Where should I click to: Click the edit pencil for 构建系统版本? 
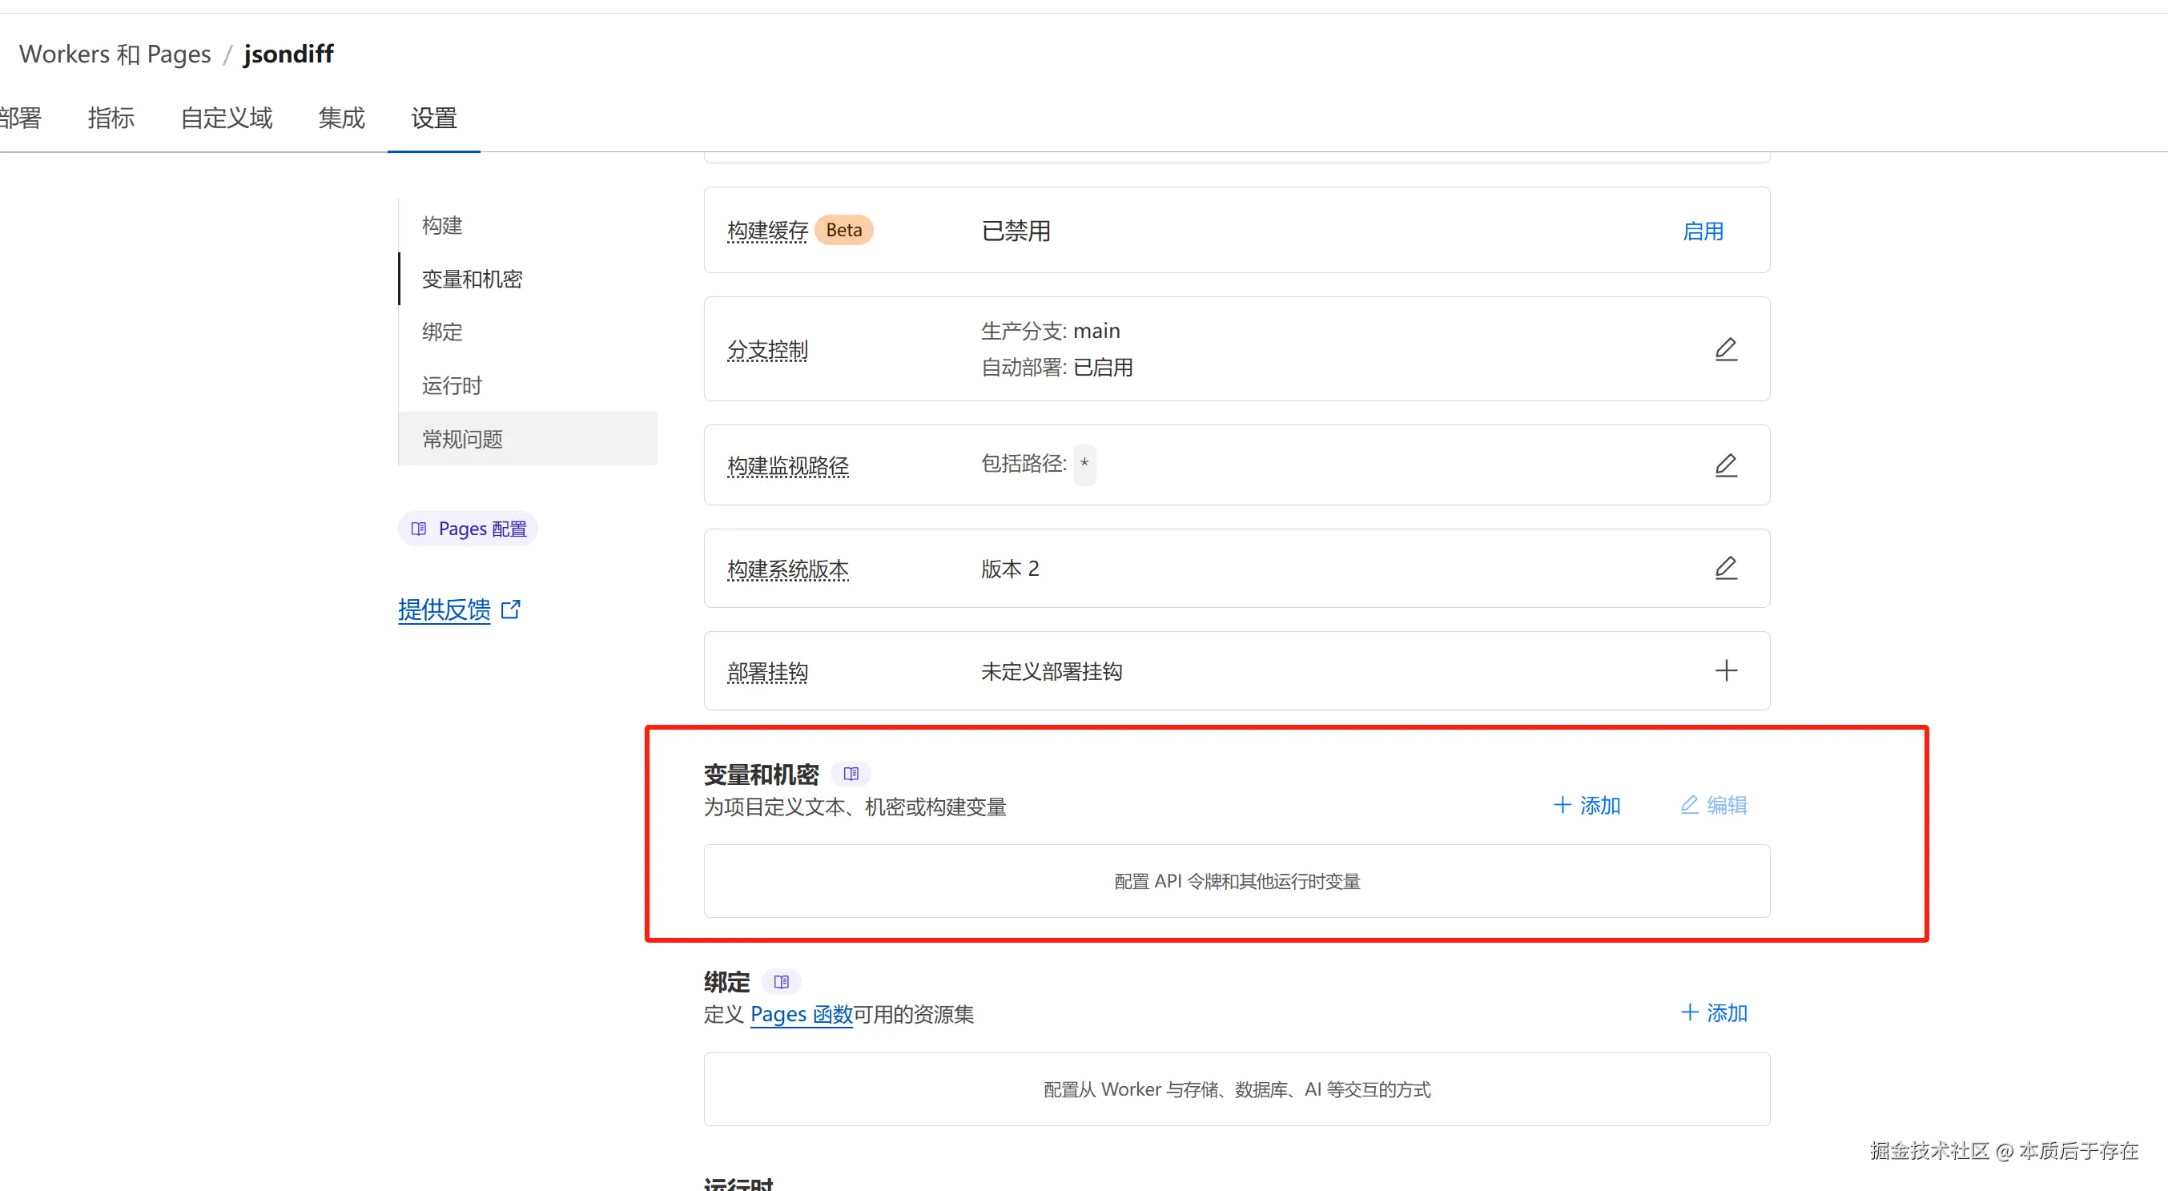click(1725, 568)
